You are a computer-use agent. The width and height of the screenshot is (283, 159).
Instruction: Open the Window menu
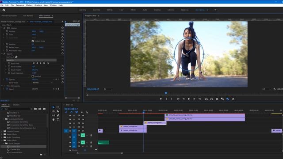tap(53, 5)
